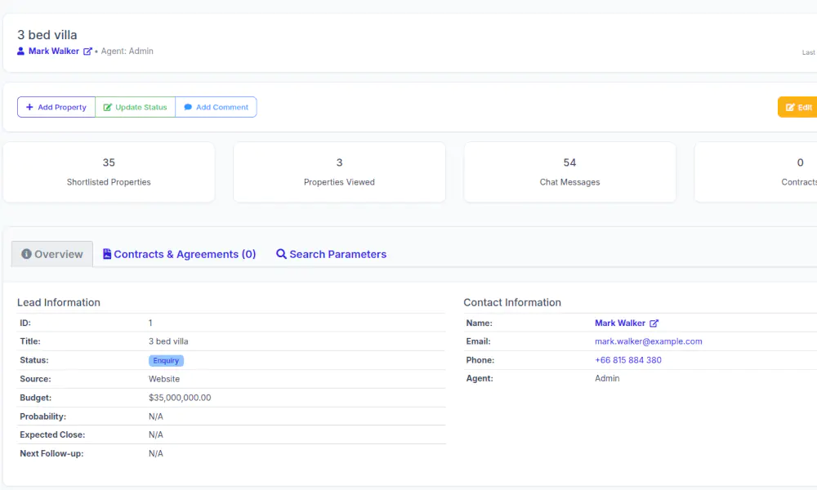Click the speech bubble icon on Add Comment
This screenshot has width=817, height=490.
pyautogui.click(x=188, y=107)
